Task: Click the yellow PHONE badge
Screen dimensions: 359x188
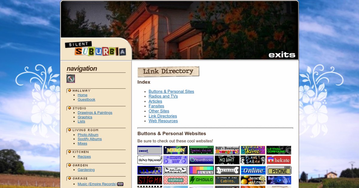Action: [x=279, y=170]
